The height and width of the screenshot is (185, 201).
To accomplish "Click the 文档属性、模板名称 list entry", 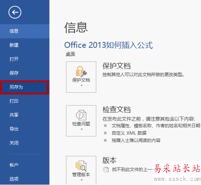I will tap(156, 126).
